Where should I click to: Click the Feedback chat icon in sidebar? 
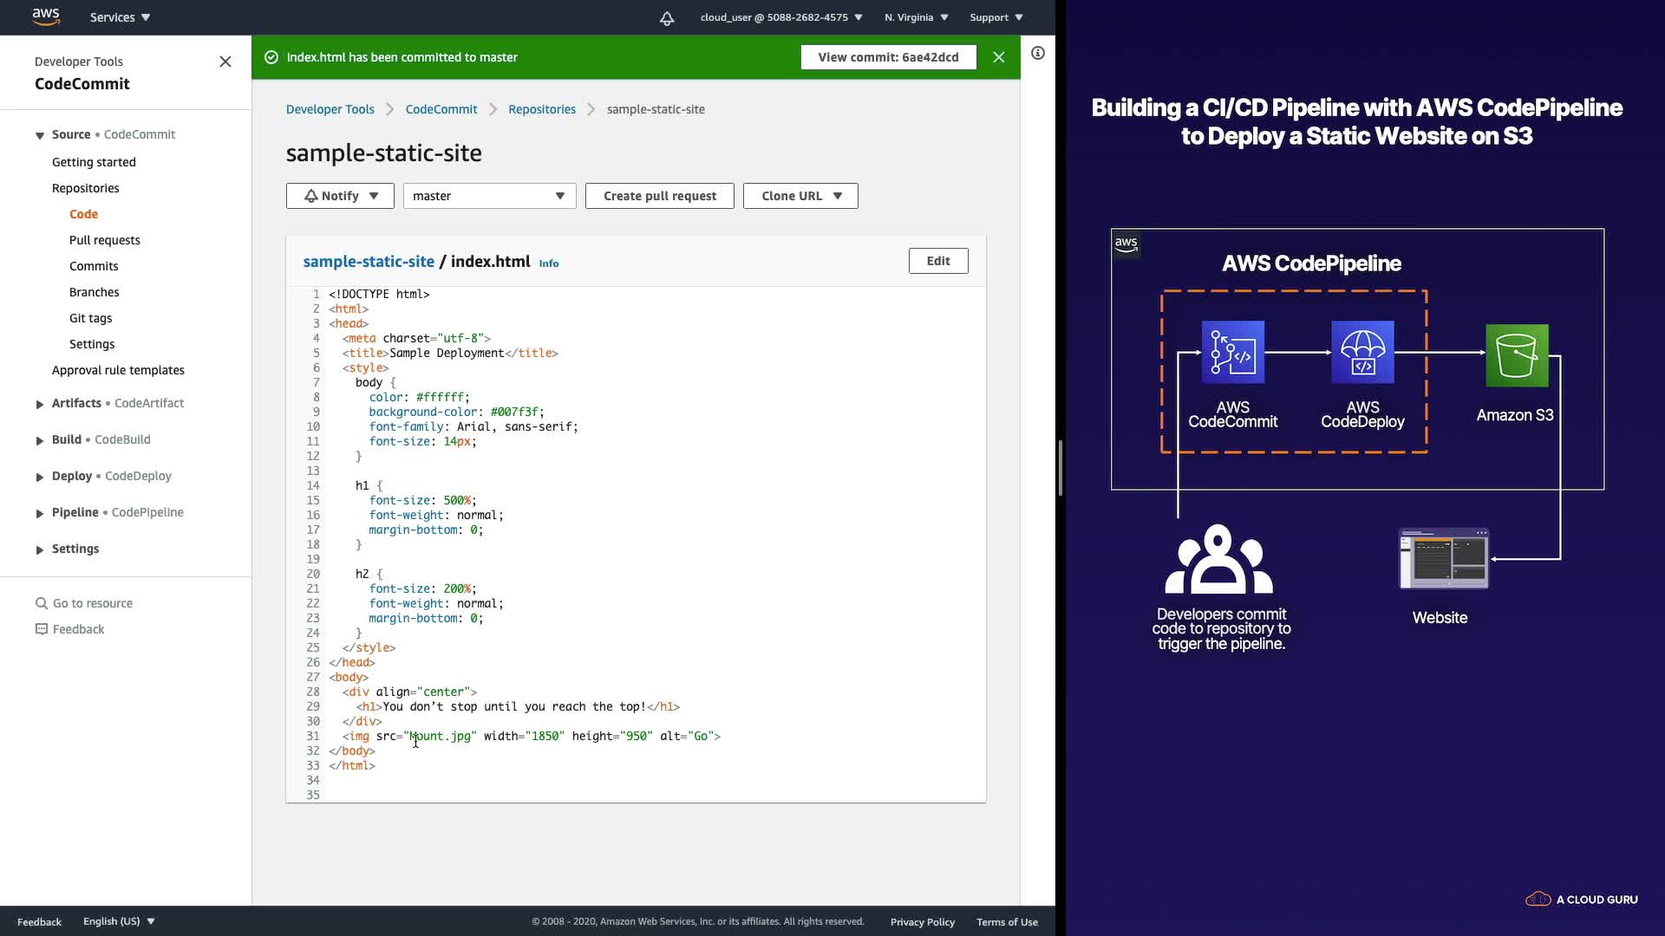pos(41,629)
